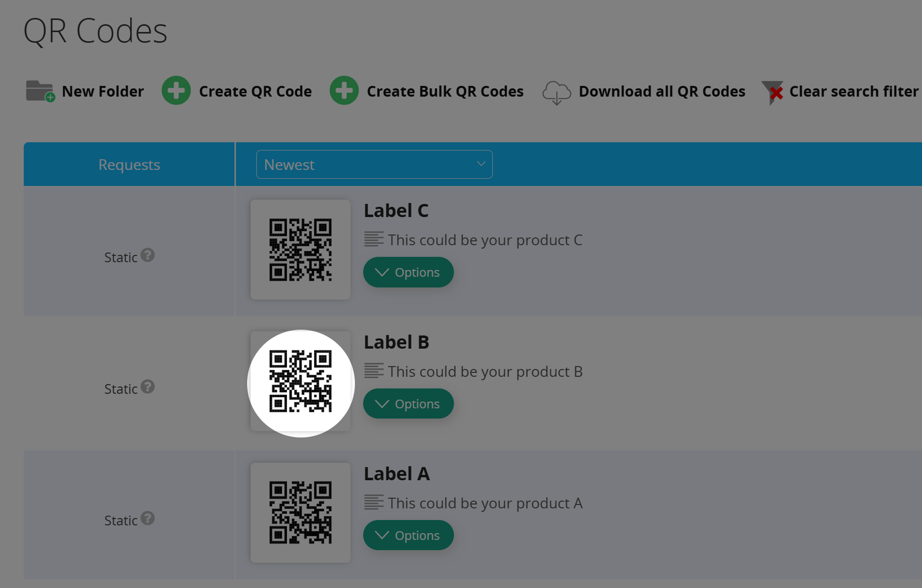Select the green Create QR Code plus icon

176,91
